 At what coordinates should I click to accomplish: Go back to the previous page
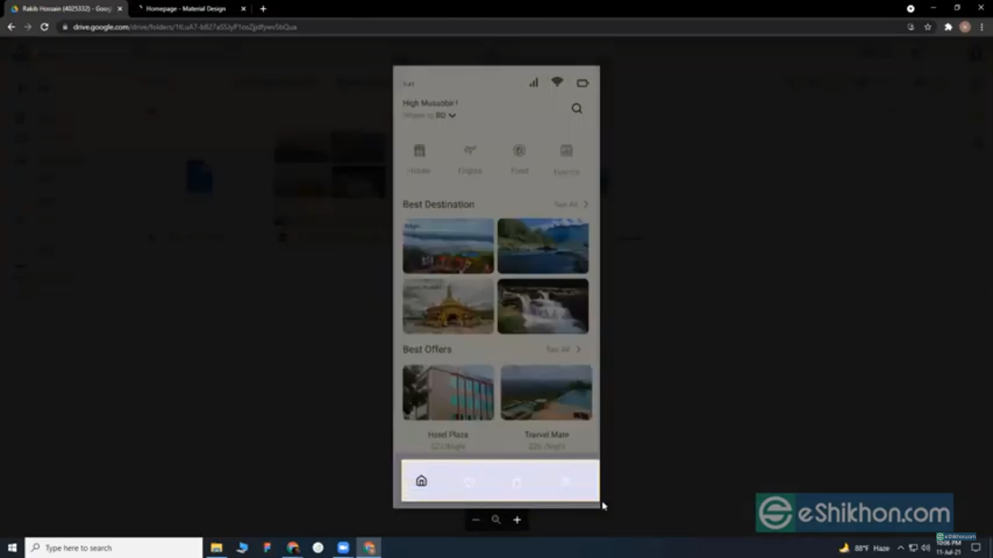[x=11, y=27]
